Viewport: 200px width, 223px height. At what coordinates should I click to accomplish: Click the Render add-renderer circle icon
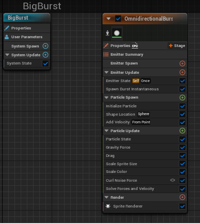point(182,197)
